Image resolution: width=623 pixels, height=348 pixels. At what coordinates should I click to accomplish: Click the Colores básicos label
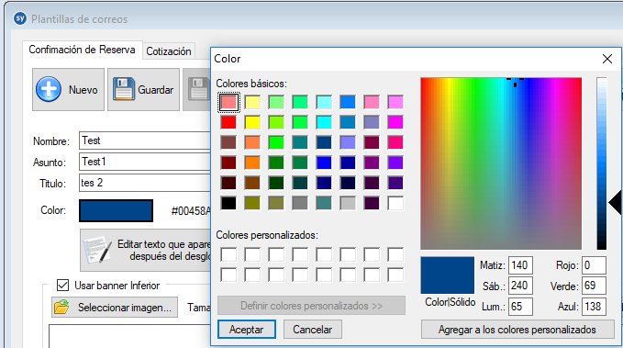pos(251,84)
